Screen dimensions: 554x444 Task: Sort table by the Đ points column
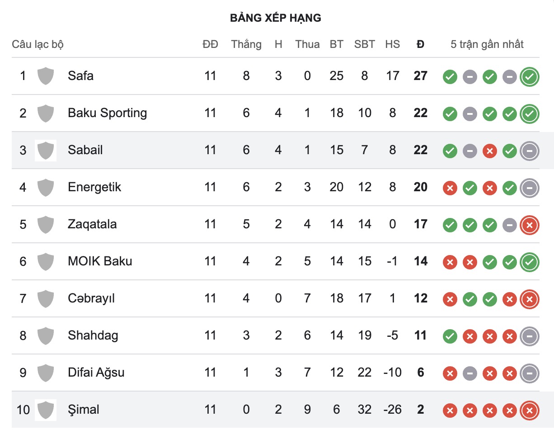point(420,44)
